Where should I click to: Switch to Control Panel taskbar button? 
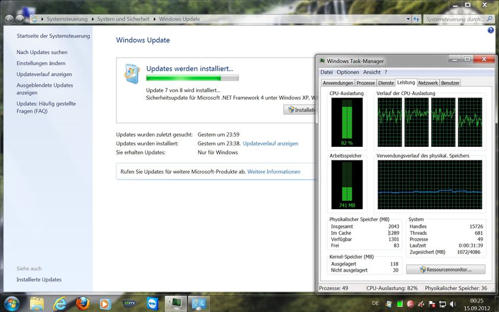(x=199, y=304)
